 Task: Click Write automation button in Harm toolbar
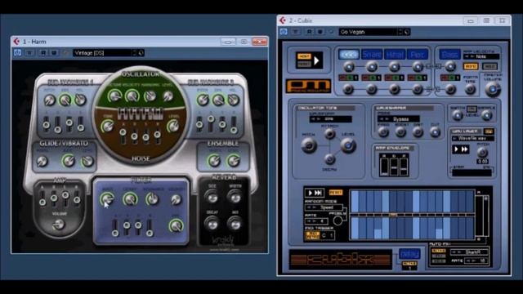coord(54,52)
